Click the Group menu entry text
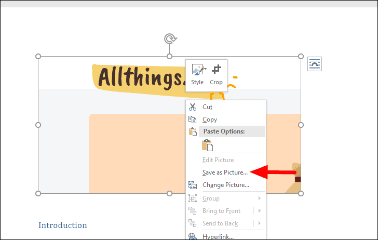378x240 pixels. pyautogui.click(x=211, y=198)
